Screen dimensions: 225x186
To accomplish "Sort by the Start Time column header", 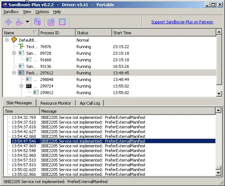I will tap(164, 33).
